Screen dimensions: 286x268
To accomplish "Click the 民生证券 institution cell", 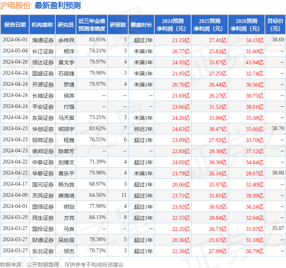I will click(43, 218).
